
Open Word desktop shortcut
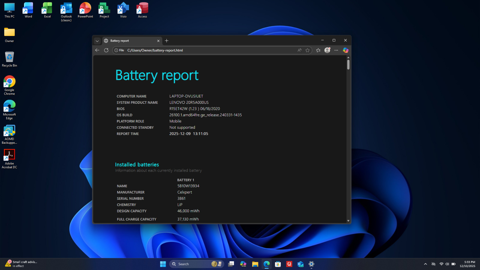click(x=28, y=10)
